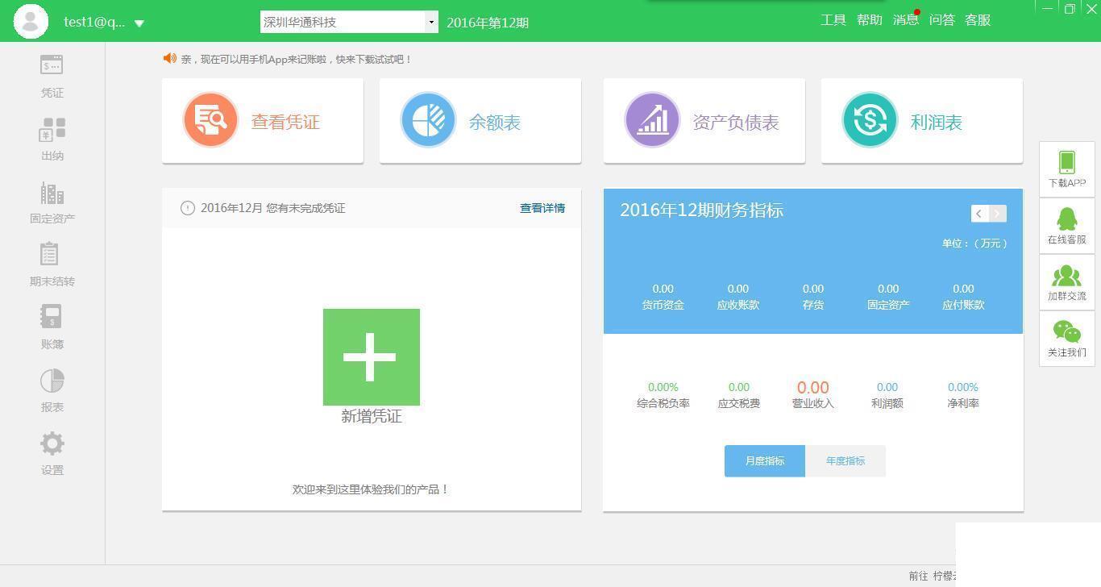Click the orange speaker announcement icon
The height and width of the screenshot is (587, 1101).
[169, 58]
